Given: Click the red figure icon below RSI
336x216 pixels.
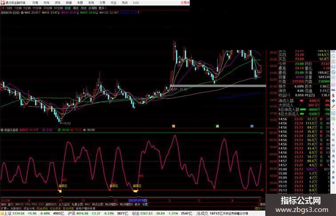Looking at the screenshot, I should click(333, 95).
